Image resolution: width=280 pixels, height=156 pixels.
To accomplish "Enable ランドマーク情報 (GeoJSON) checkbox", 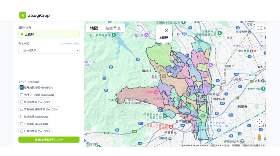I will click(22, 95).
